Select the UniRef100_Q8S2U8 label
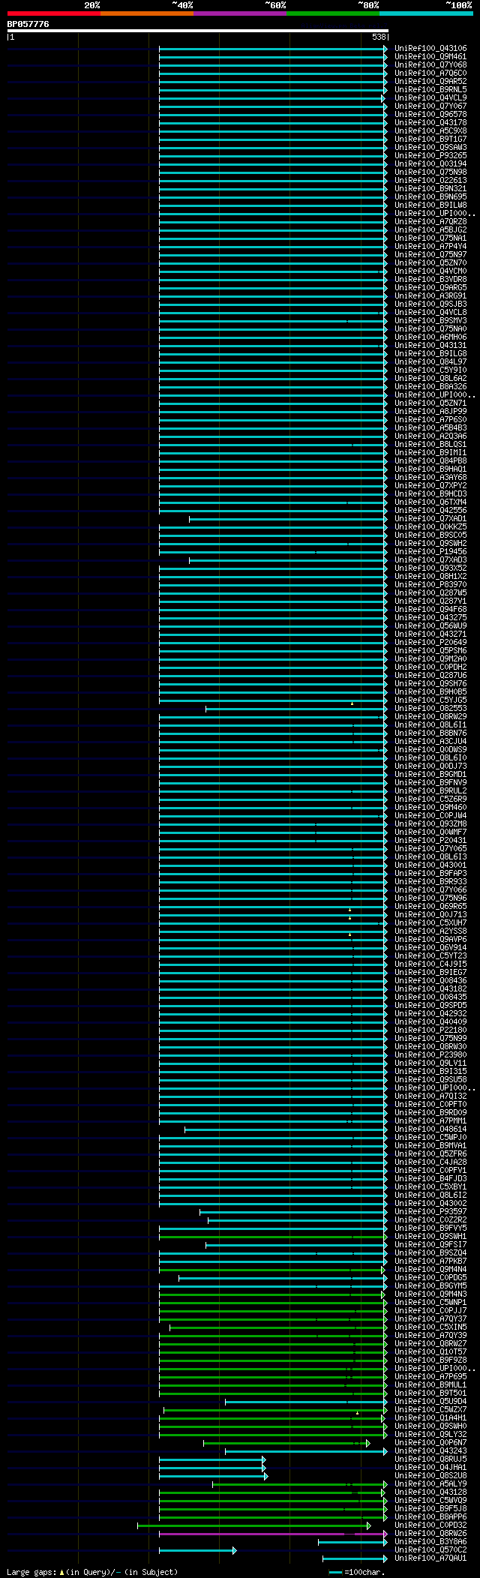Image resolution: width=480 pixels, height=1578 pixels. pyautogui.click(x=430, y=1476)
